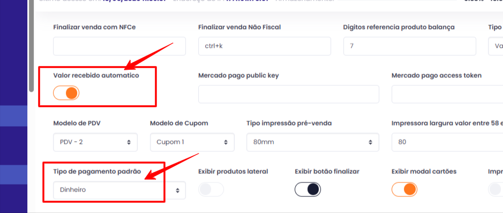Click Finalizar venda com NFCe field
This screenshot has height=213, width=503.
119,46
